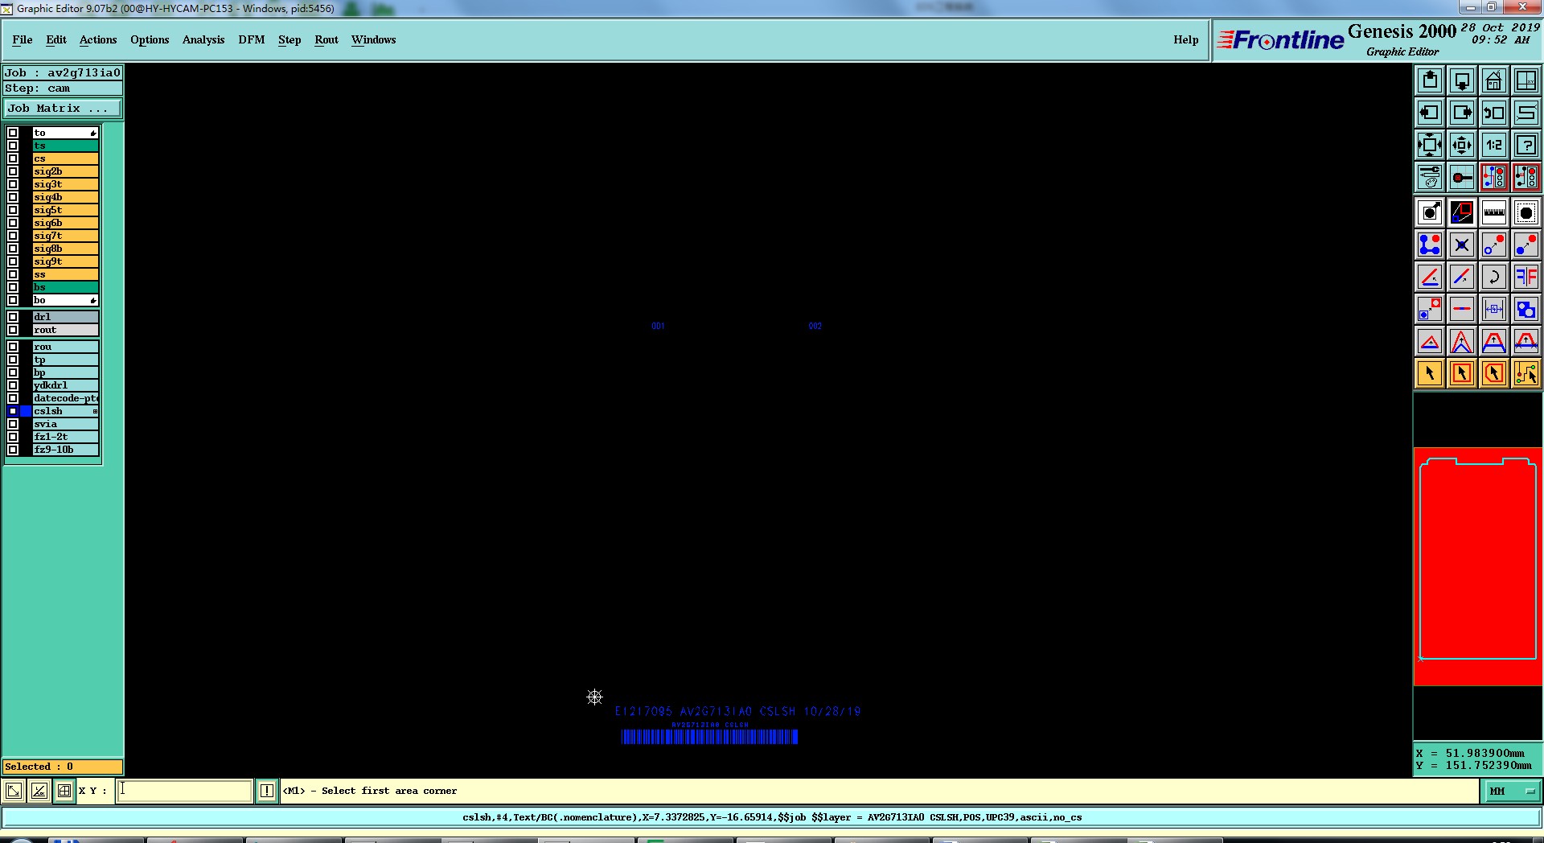Click the exclamation mark button beside XY field
Image resolution: width=1544 pixels, height=843 pixels.
pyautogui.click(x=267, y=791)
